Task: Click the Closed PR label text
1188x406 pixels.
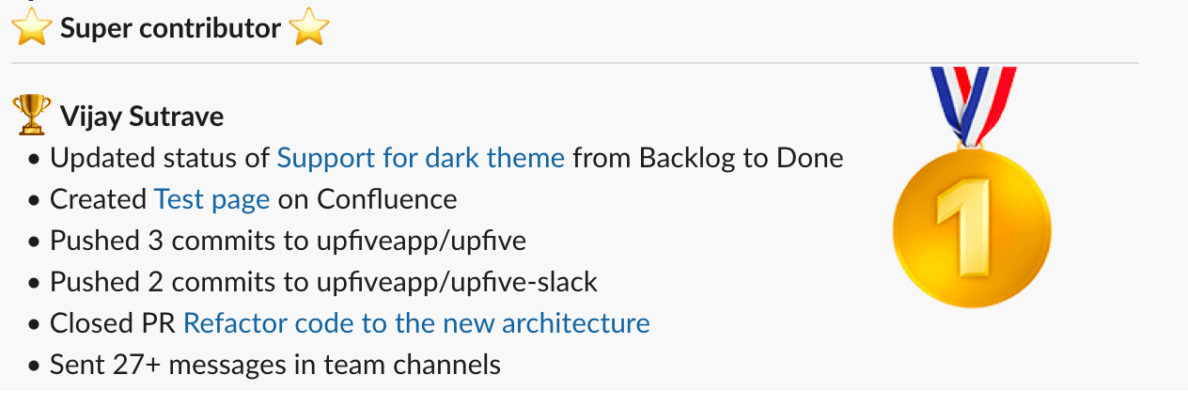Action: 113,323
